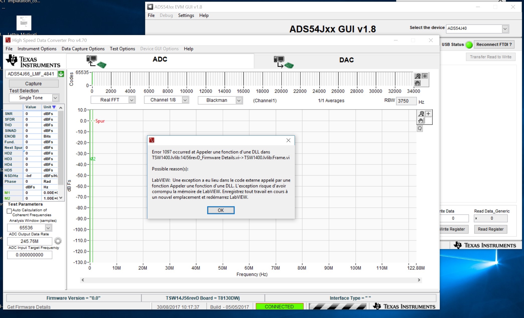Select the pan hand tool on FFT graph
Image resolution: width=524 pixels, height=318 pixels.
(421, 121)
